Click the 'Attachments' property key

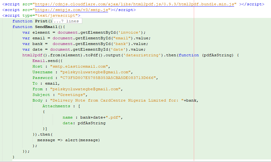coord(56,106)
